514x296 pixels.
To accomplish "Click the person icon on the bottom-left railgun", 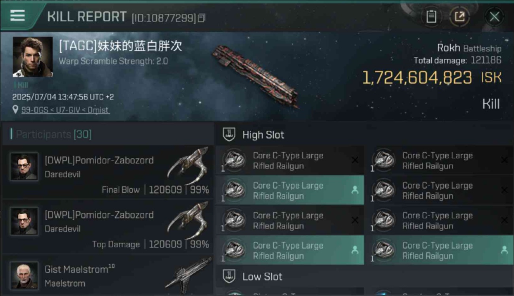I will click(355, 250).
